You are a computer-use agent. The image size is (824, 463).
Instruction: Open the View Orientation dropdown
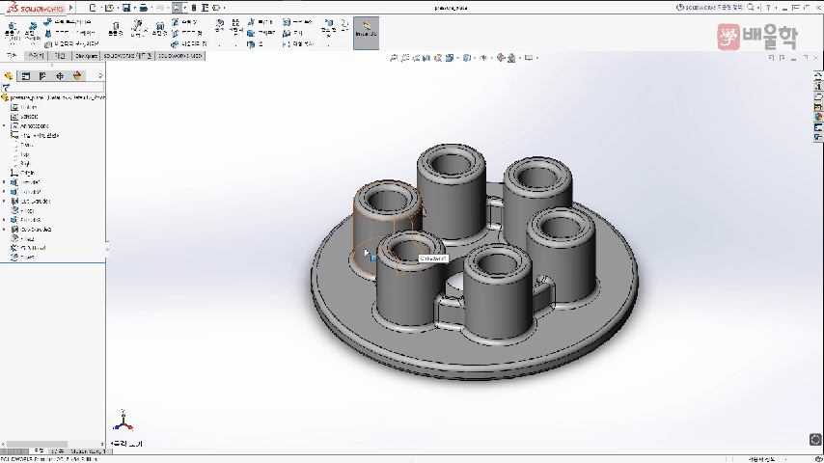(451, 58)
